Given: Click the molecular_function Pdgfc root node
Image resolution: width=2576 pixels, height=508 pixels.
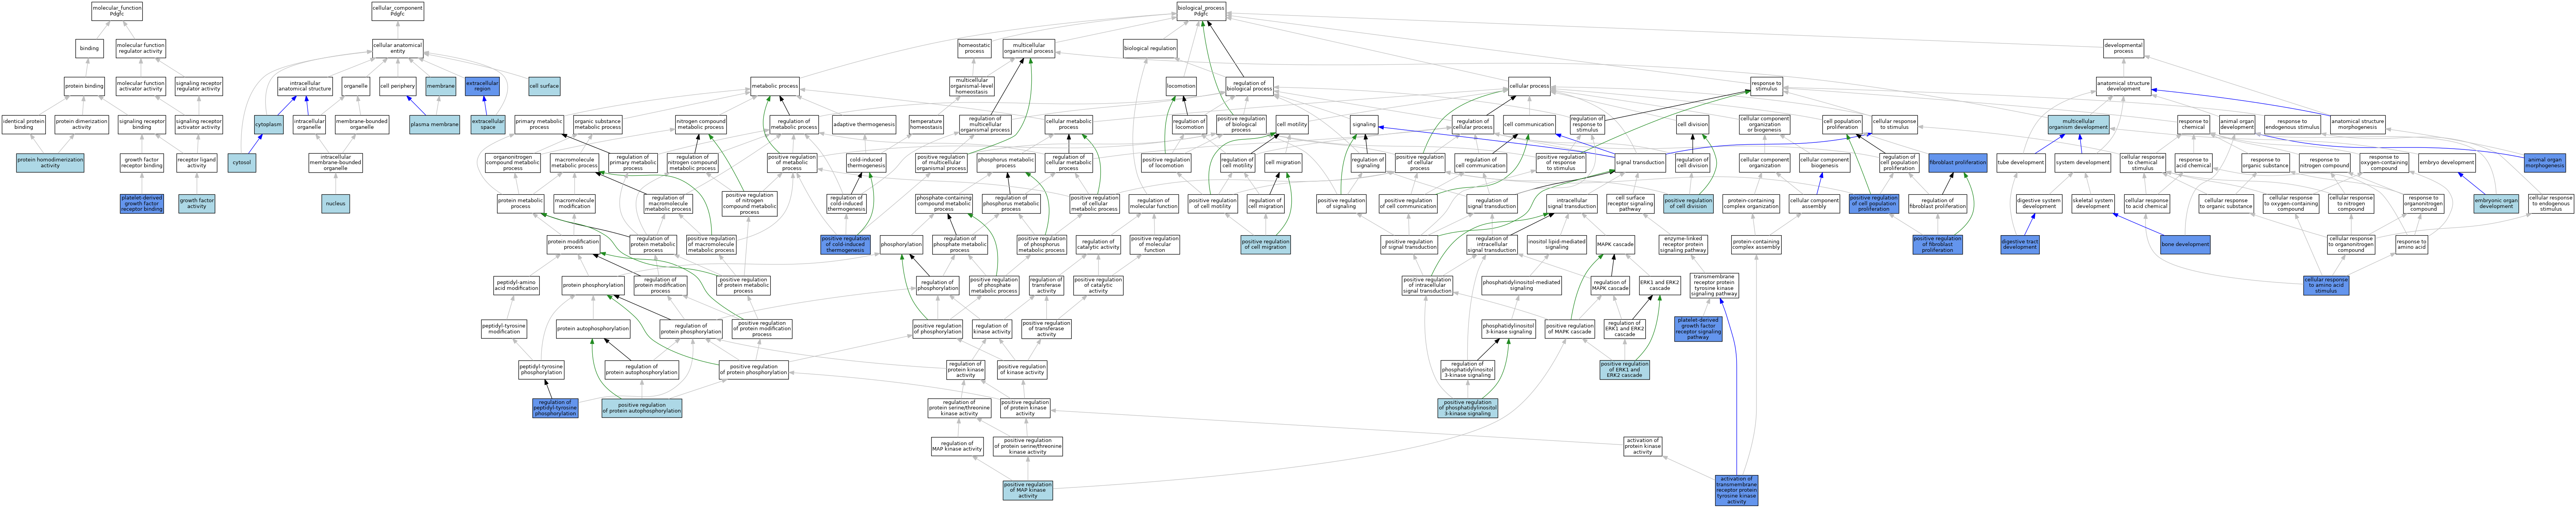Looking at the screenshot, I should pos(117,11).
